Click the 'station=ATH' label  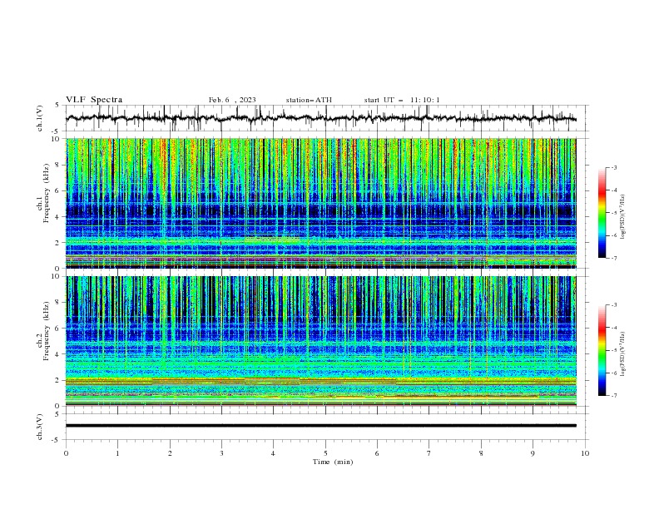309,100
